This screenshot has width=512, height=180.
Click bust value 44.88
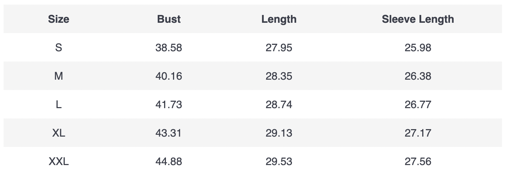pyautogui.click(x=169, y=162)
